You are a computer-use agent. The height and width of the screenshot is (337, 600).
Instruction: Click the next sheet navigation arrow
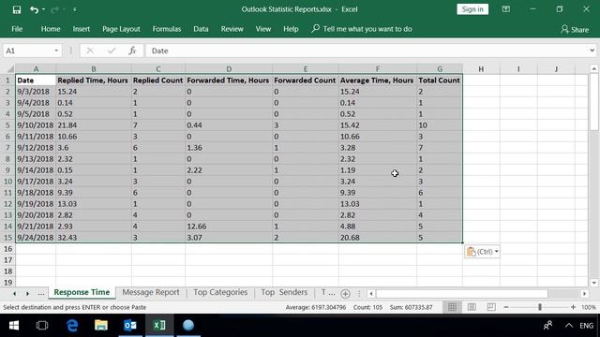[x=27, y=293]
